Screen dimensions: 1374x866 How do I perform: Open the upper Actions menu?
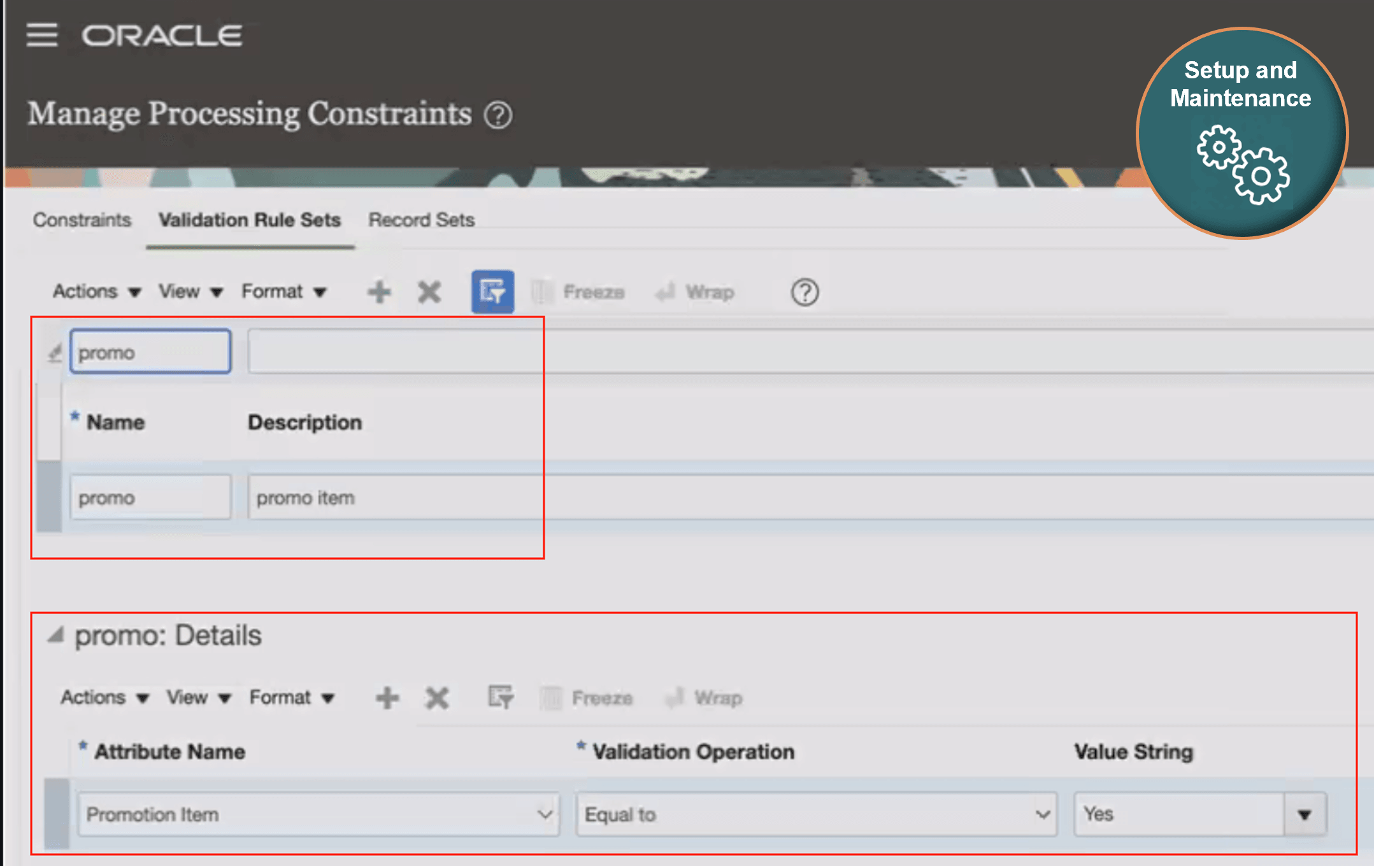click(x=96, y=292)
